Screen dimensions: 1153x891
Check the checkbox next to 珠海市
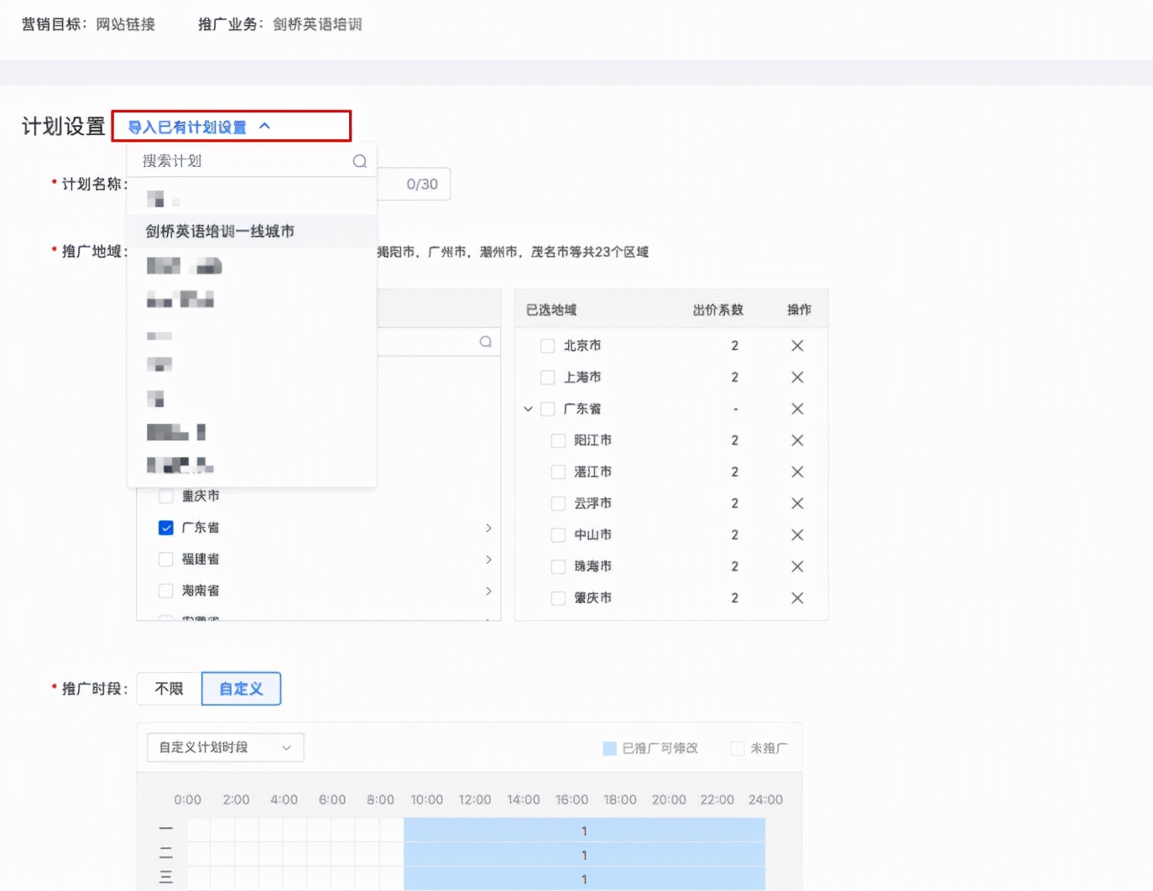(558, 566)
